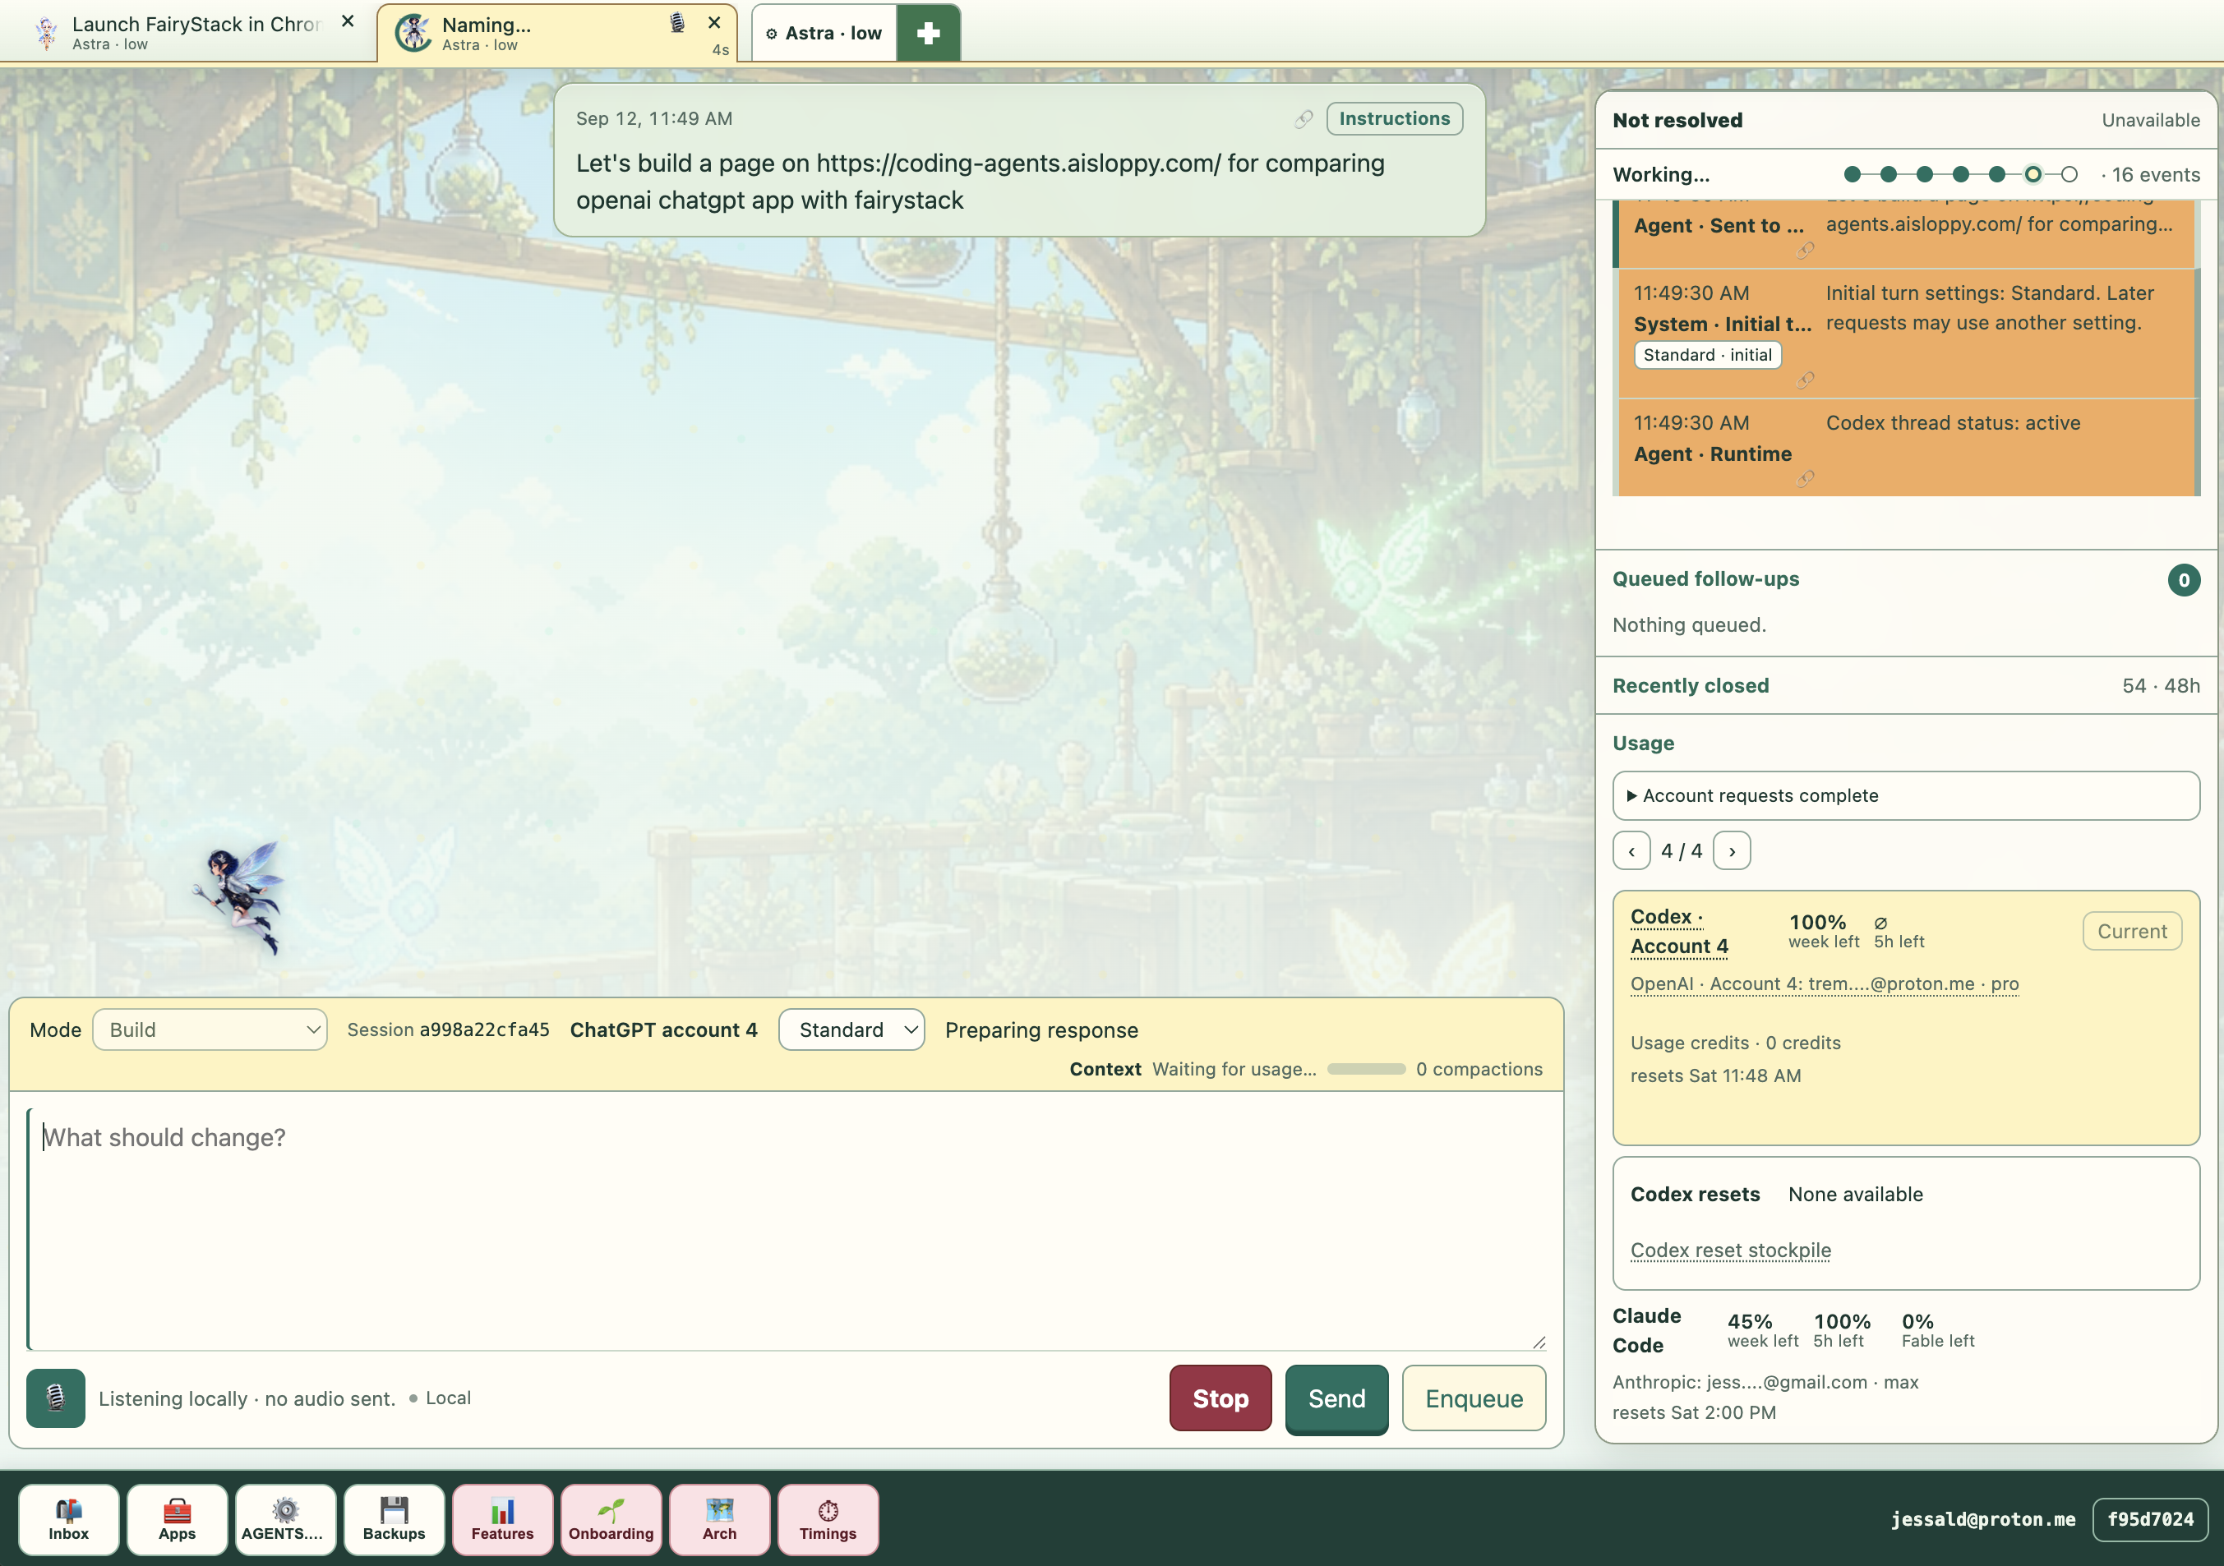Select the Astra · low tab
This screenshot has height=1566, width=2224.
coord(824,33)
